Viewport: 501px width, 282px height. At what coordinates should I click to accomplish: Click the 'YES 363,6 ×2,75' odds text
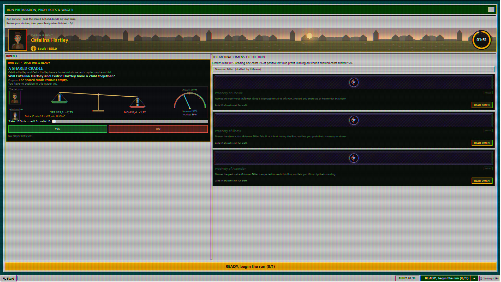click(x=62, y=113)
